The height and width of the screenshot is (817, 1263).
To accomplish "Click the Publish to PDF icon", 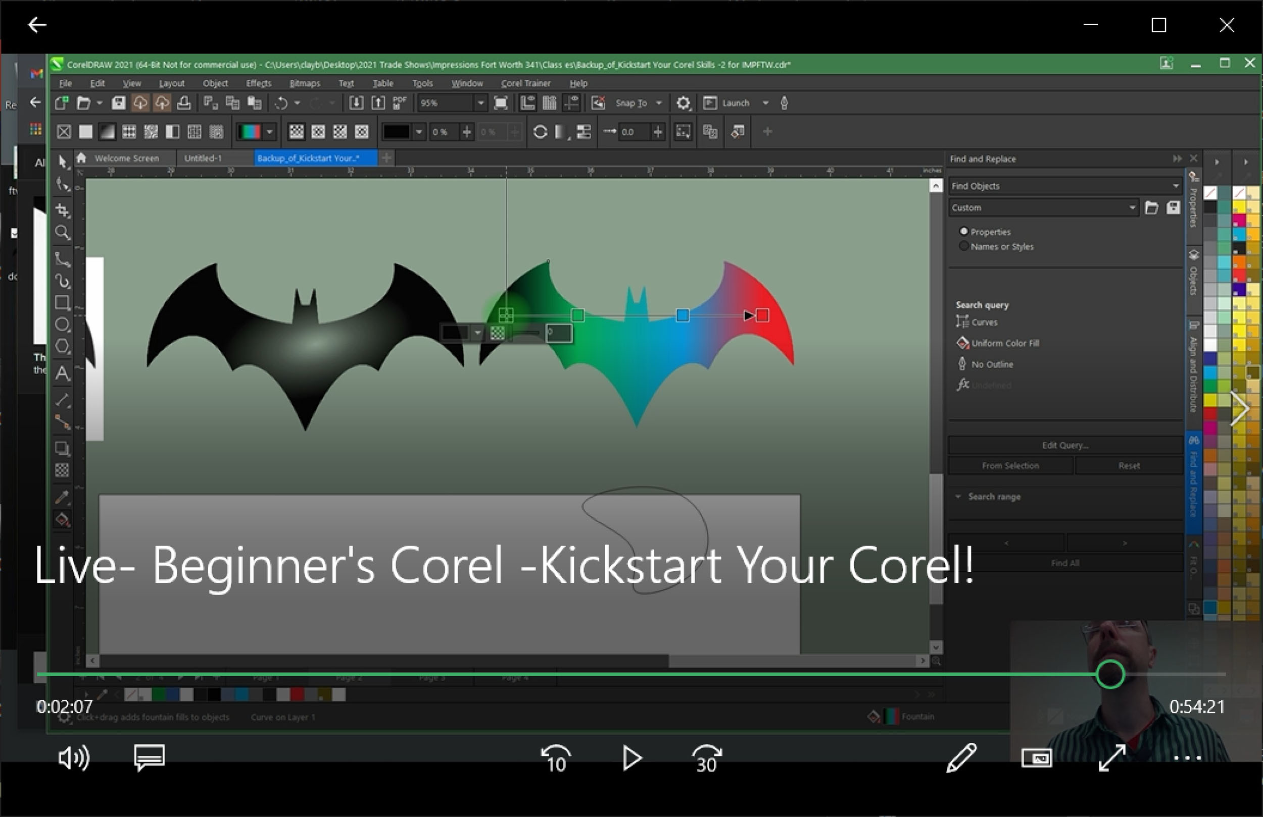I will (400, 103).
